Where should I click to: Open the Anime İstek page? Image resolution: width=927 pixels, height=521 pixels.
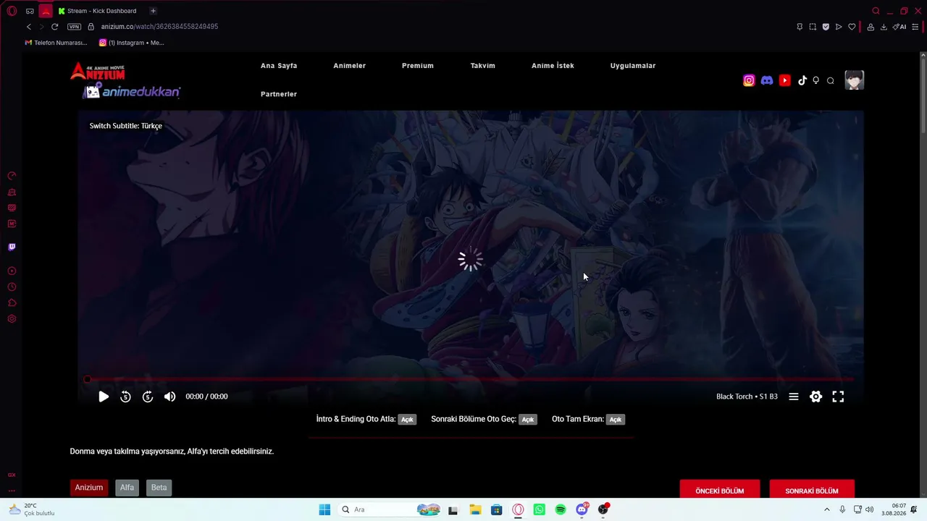click(553, 66)
